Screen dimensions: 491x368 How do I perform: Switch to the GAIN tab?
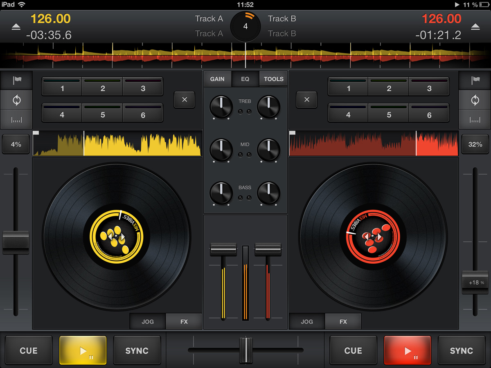pyautogui.click(x=217, y=79)
